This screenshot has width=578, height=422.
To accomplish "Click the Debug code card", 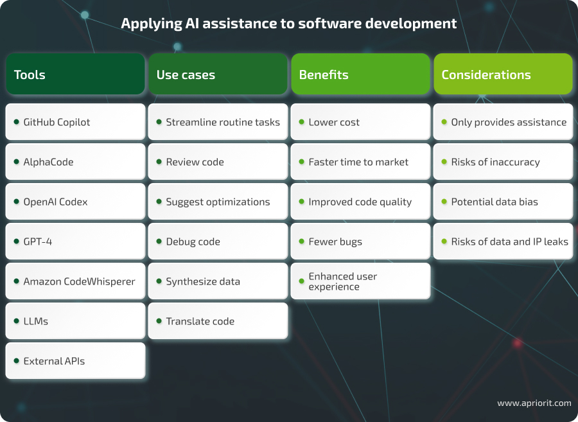I will (218, 241).
